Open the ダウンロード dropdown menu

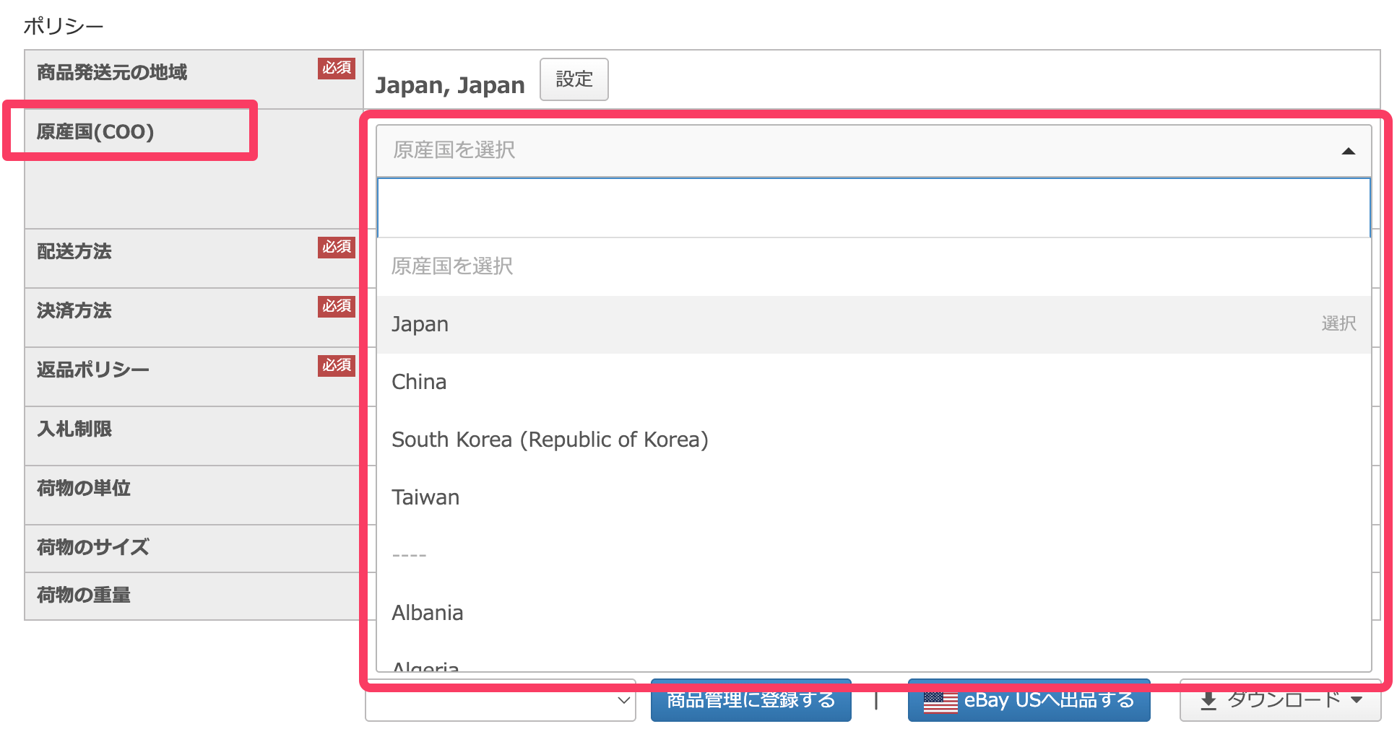[1280, 701]
